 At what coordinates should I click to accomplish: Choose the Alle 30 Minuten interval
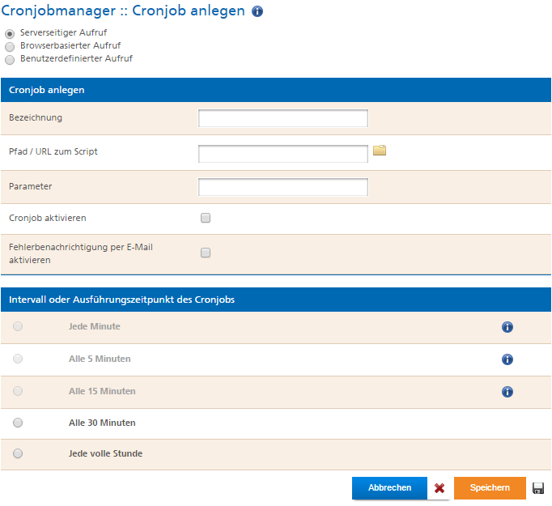click(x=18, y=423)
